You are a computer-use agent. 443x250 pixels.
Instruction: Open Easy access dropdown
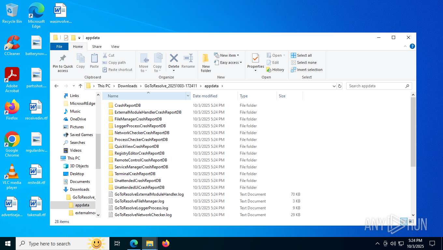click(228, 62)
